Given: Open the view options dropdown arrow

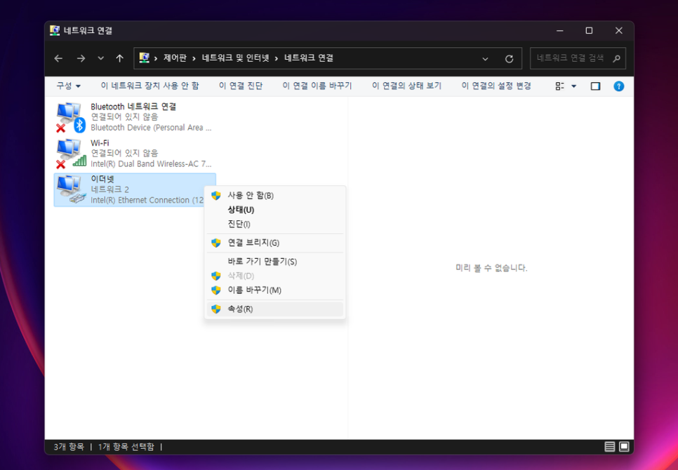Looking at the screenshot, I should pyautogui.click(x=574, y=86).
